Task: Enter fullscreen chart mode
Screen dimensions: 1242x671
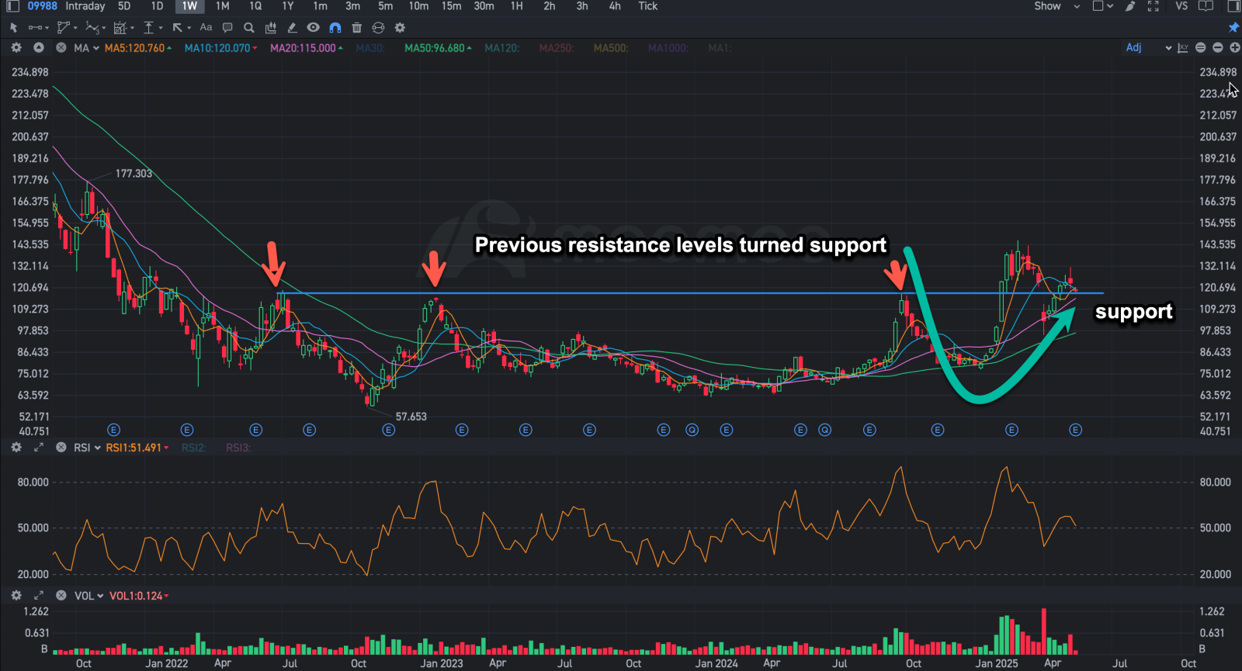Action: click(x=1154, y=6)
